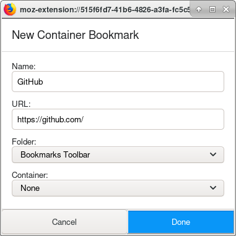Open the Container selector showing None
Viewport: 236px width, 236px height.
click(x=118, y=188)
